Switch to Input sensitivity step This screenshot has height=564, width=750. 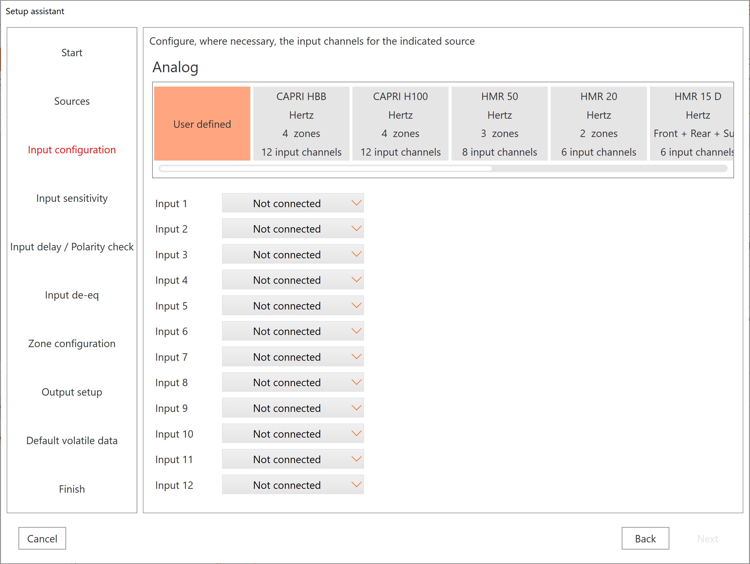(x=72, y=198)
